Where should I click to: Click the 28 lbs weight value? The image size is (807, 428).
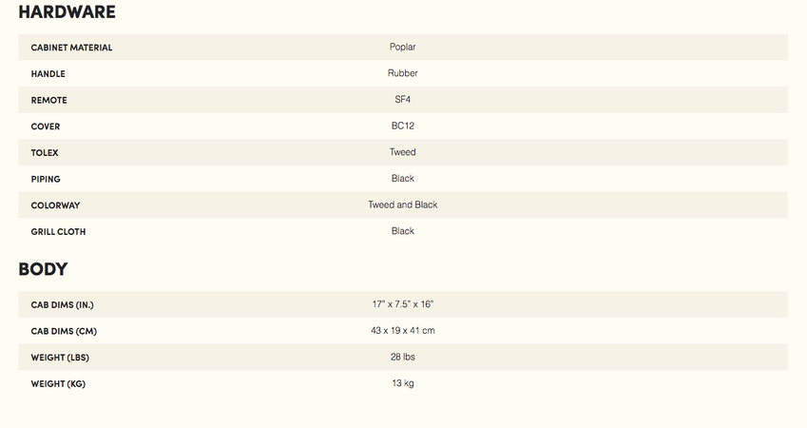402,357
